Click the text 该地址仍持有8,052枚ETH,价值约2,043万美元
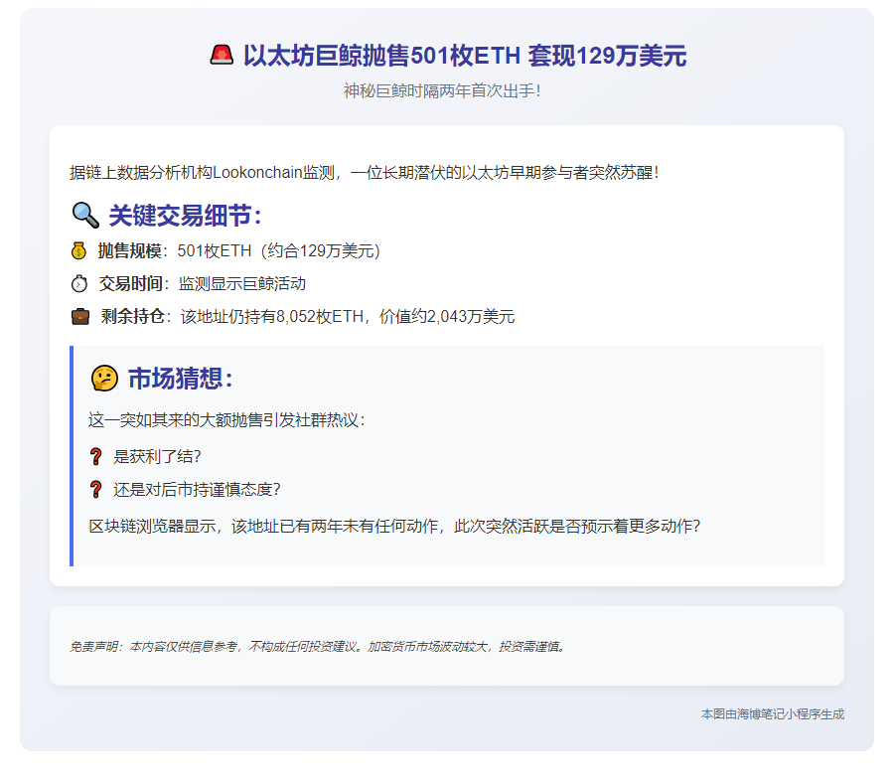The height and width of the screenshot is (783, 894). click(x=348, y=317)
